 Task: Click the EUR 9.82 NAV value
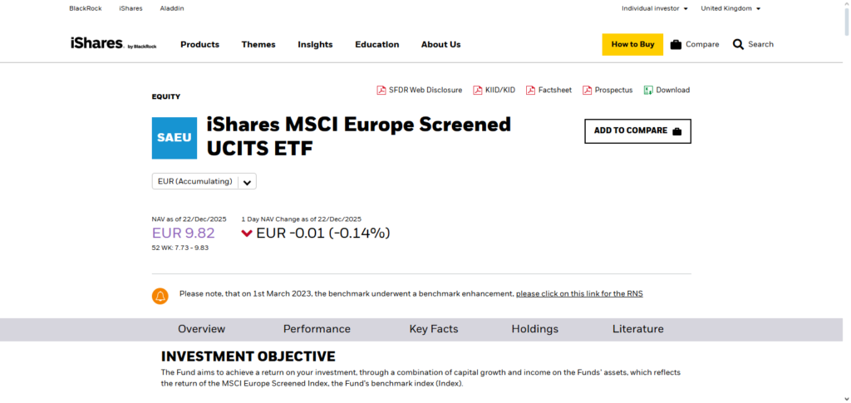[x=184, y=233]
